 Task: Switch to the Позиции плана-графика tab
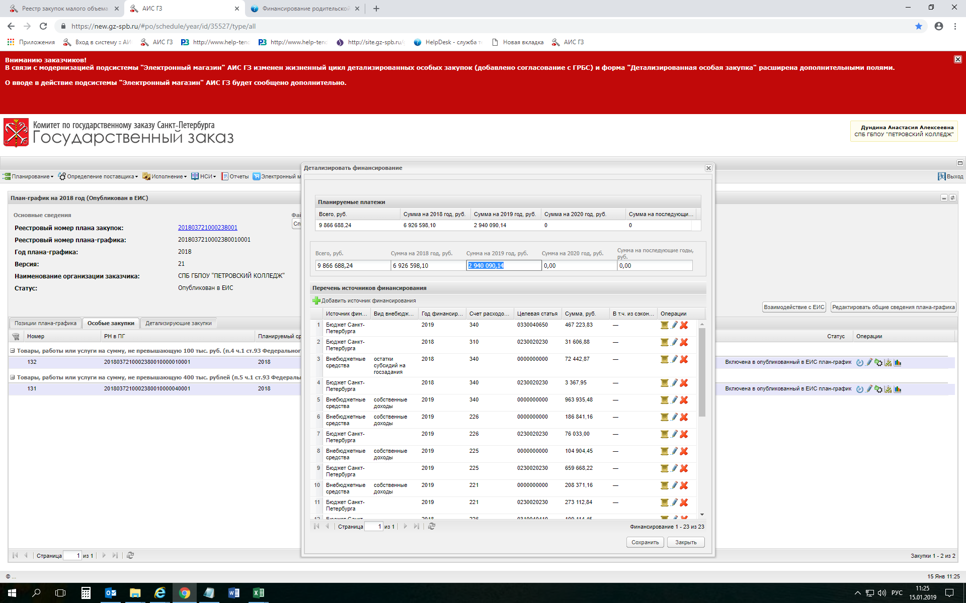tap(45, 323)
